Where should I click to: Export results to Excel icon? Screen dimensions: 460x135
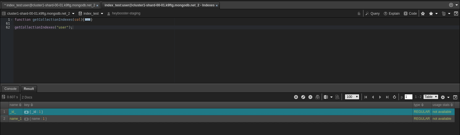point(326,97)
